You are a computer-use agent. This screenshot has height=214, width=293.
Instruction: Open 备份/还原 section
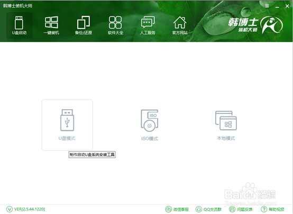pyautogui.click(x=84, y=25)
